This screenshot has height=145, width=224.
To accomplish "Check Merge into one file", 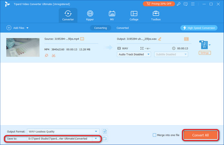I will point(155,135).
